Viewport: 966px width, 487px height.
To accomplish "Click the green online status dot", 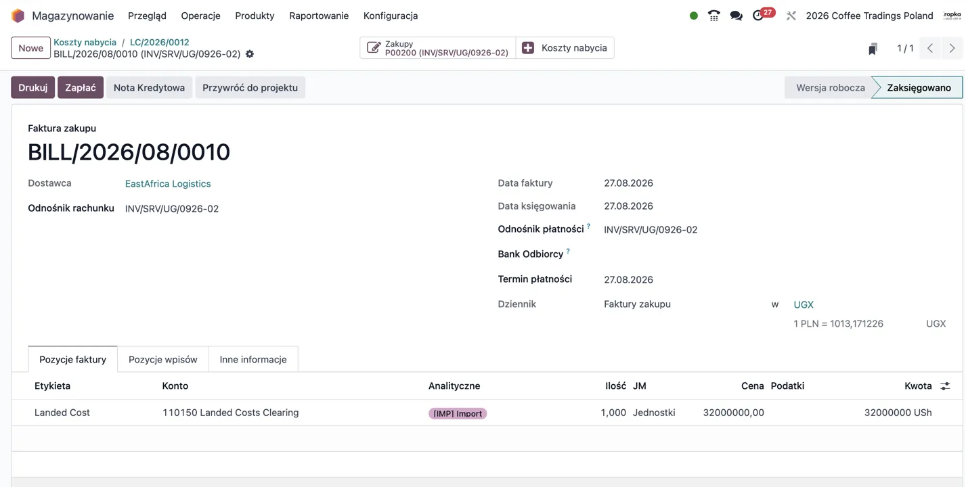I will tap(694, 16).
